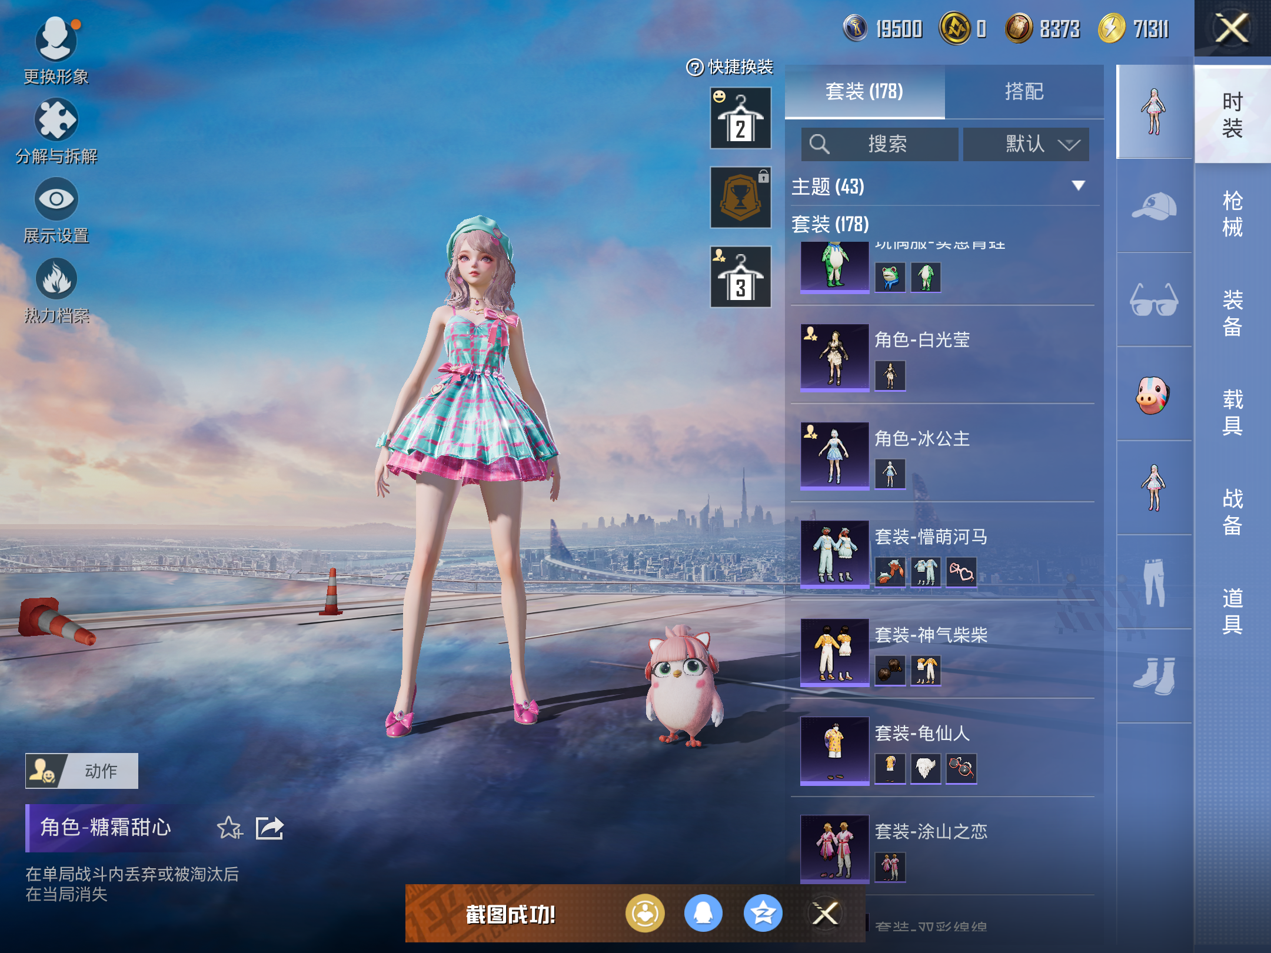Toggle the favorite star for 角色-糖霜甜心
The width and height of the screenshot is (1271, 953).
coord(229,828)
